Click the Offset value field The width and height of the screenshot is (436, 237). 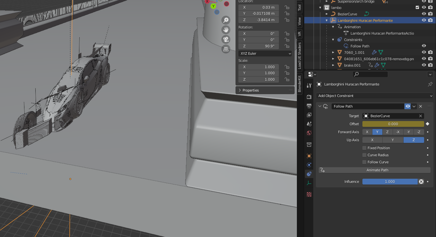(393, 124)
